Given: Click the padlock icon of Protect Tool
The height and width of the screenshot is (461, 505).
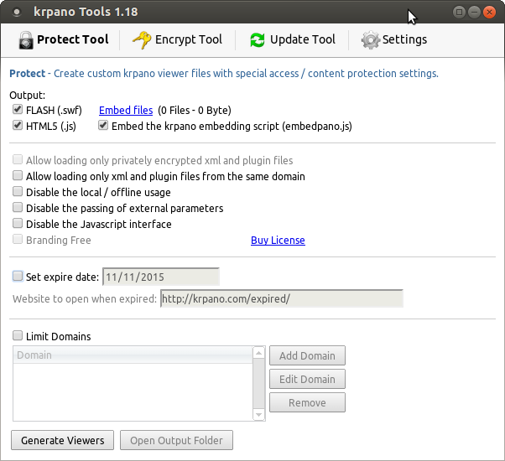Looking at the screenshot, I should (25, 40).
